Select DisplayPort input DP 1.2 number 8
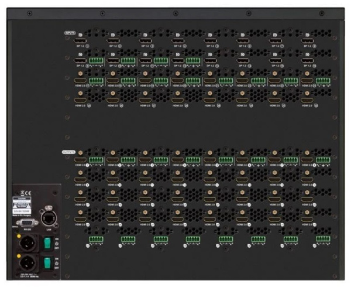 (307, 41)
